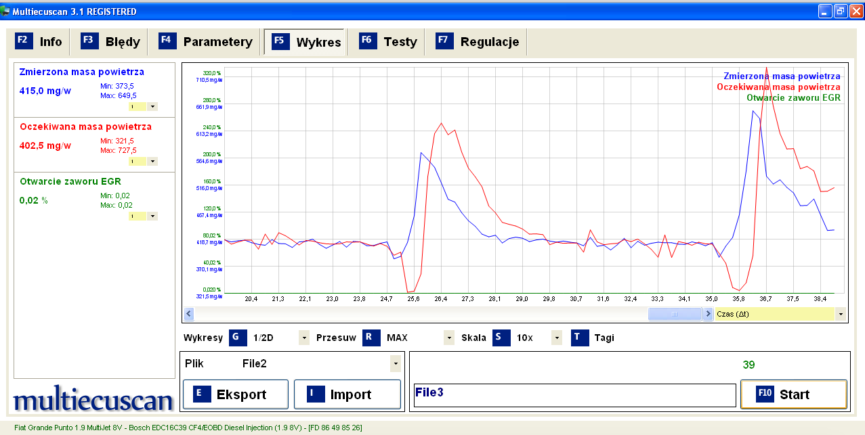Open the Skala 10x dropdown
The height and width of the screenshot is (435, 865).
[557, 338]
